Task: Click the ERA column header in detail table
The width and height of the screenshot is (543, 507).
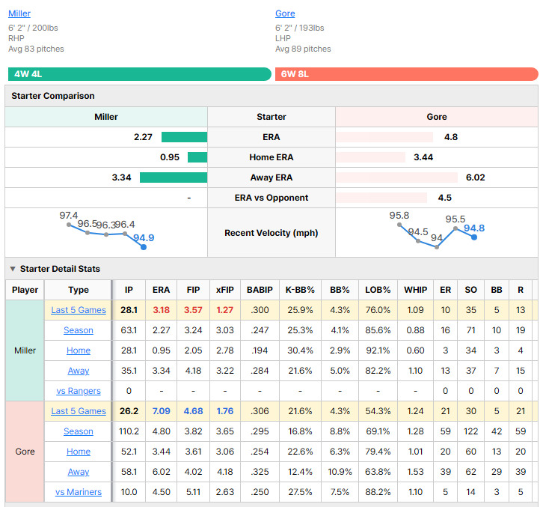Action: 161,290
